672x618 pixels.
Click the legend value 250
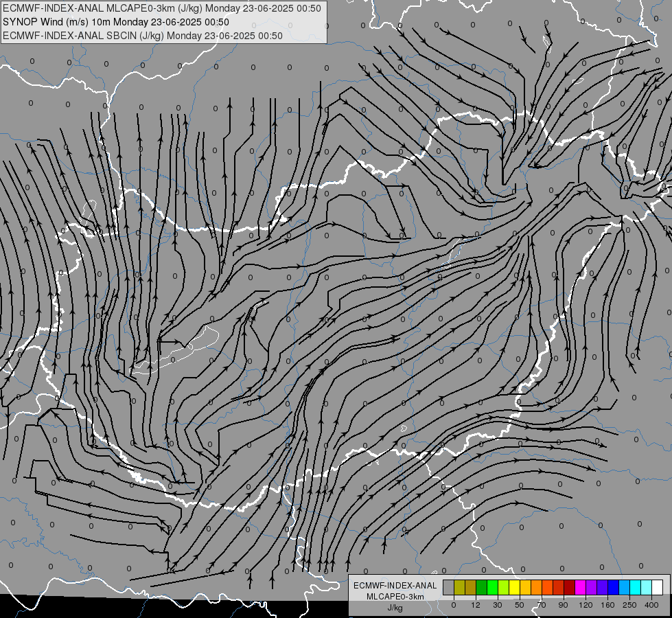click(x=629, y=605)
